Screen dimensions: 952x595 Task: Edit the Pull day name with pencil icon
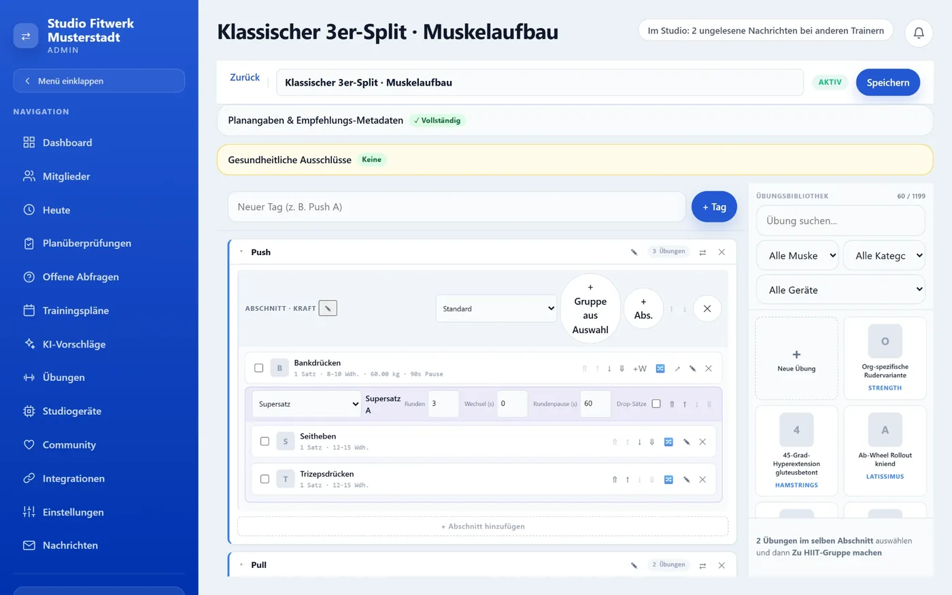(x=634, y=565)
